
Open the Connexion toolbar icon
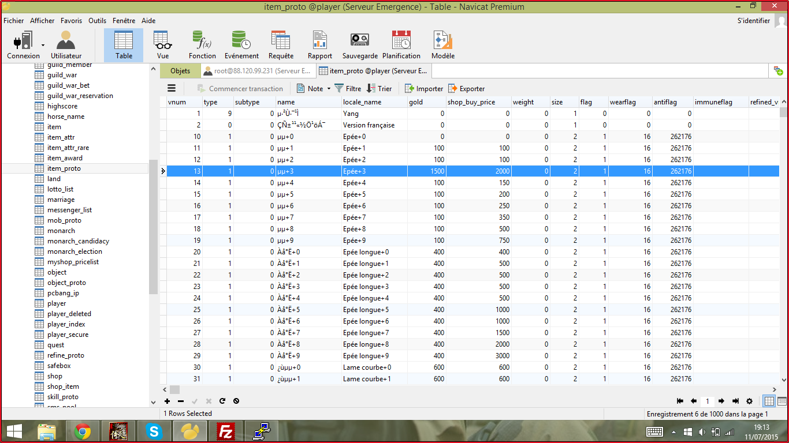point(23,46)
